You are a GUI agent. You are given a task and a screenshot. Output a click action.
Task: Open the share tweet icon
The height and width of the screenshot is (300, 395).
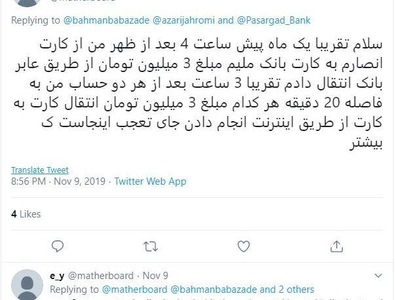(x=337, y=246)
